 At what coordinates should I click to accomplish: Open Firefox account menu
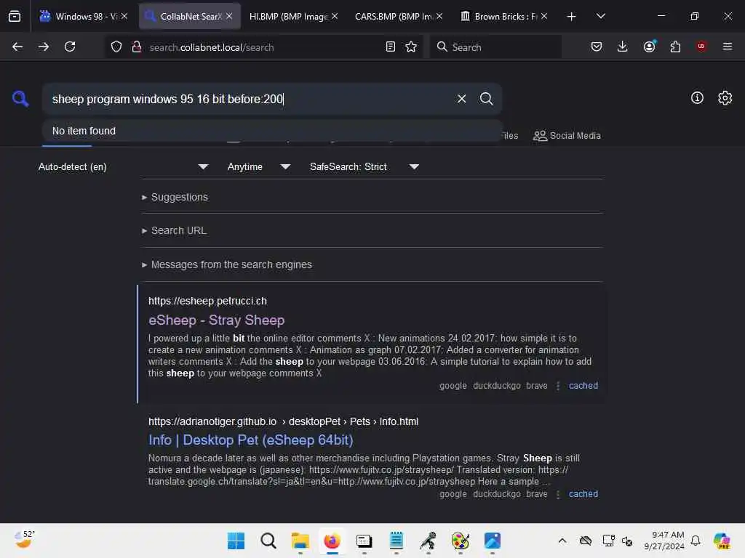tap(649, 46)
